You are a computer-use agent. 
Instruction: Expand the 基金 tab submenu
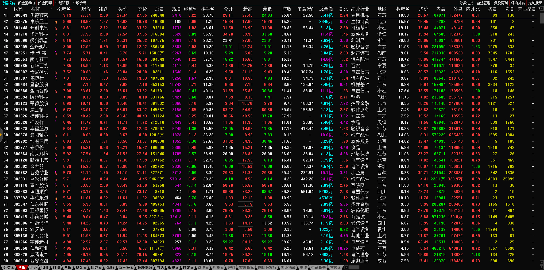pos(81,267)
